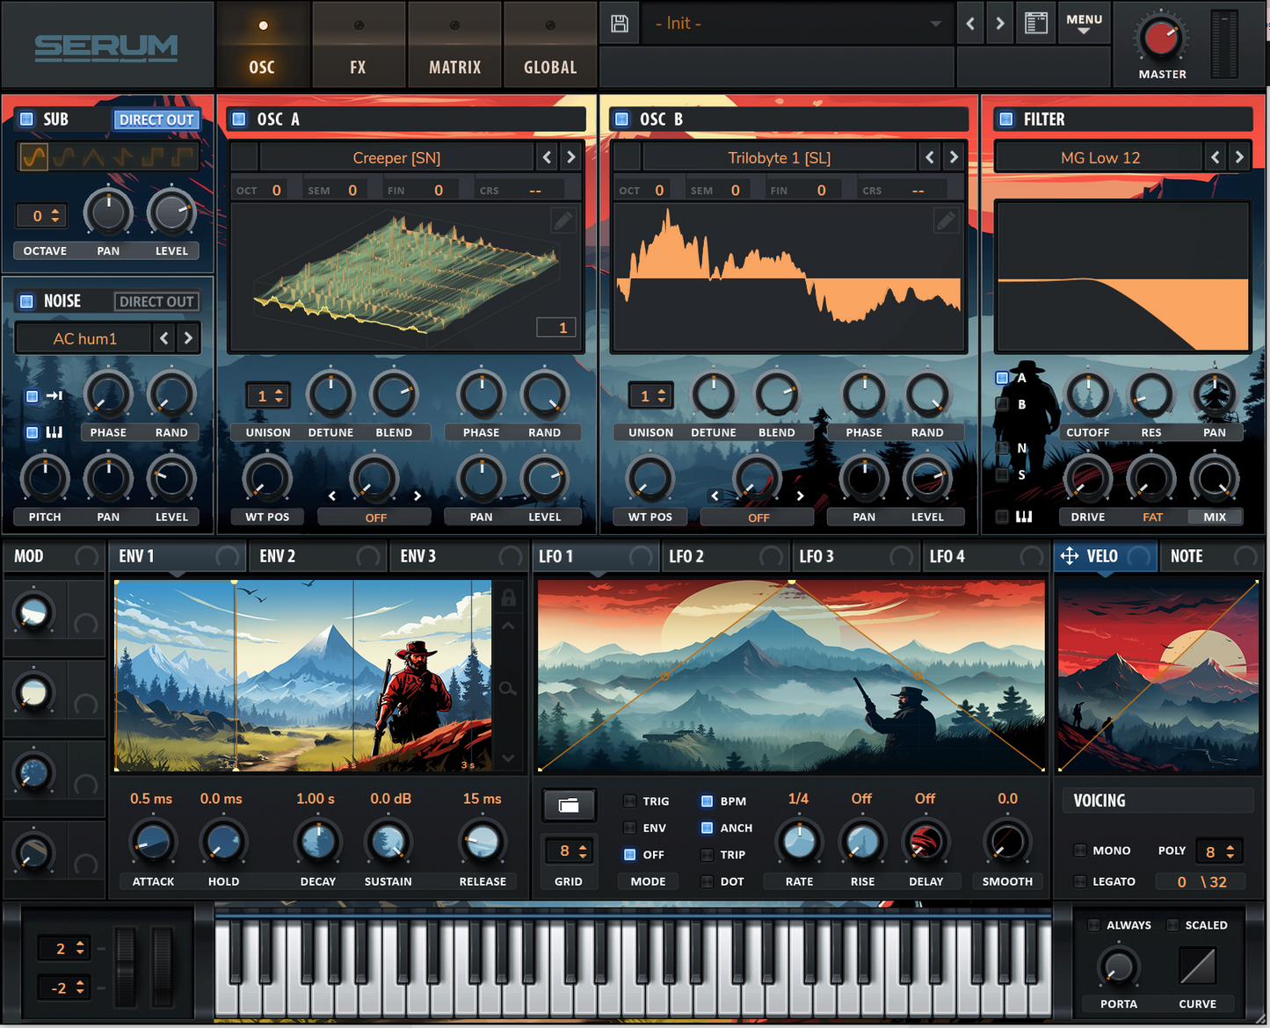This screenshot has width=1270, height=1028.
Task: Toggle the LFO BPM sync checkbox
Action: (707, 801)
